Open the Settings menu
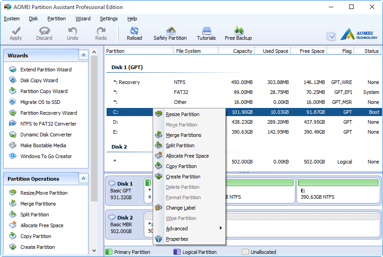This screenshot has width=383, height=257. 109,19
